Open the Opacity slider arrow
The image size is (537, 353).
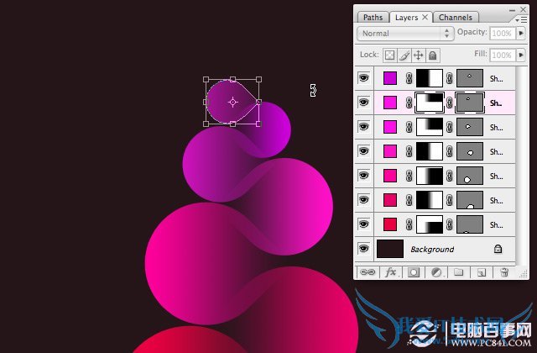tap(521, 34)
